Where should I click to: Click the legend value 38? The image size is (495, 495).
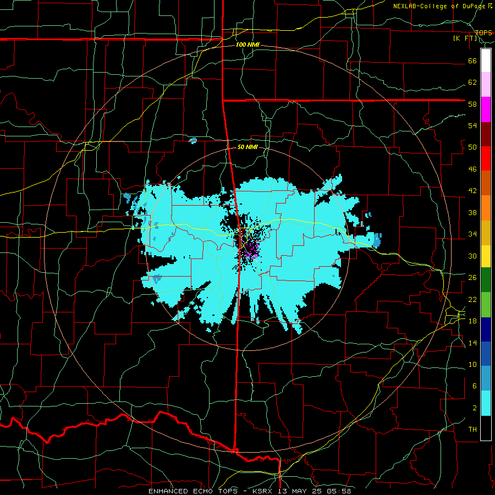pyautogui.click(x=472, y=212)
